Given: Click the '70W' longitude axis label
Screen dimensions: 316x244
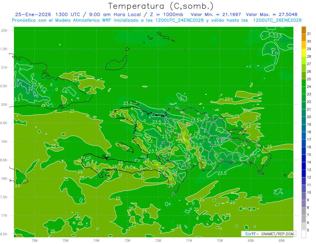Looking at the screenshot, I should click(220, 240).
